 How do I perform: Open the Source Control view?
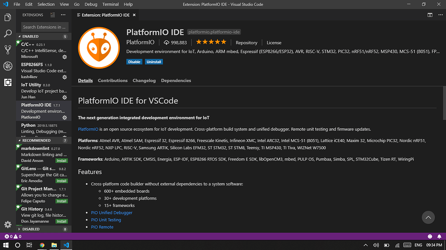[x=8, y=50]
